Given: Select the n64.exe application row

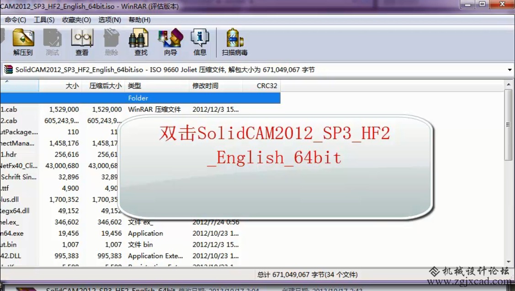Looking at the screenshot, I should (140, 233).
